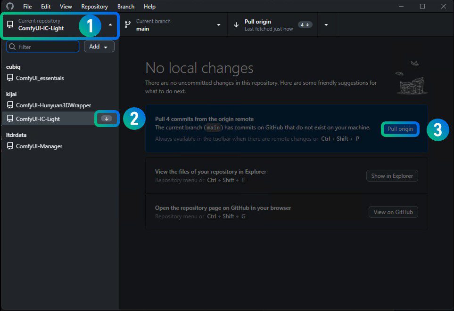Focus the Filter repositories field
Screen dimensions: 454x311
click(42, 47)
